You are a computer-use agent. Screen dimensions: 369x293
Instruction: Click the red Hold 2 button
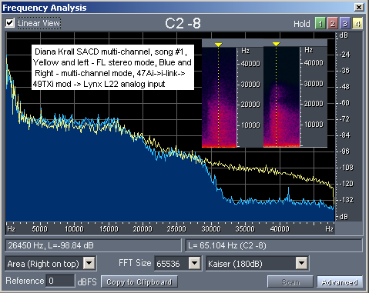click(x=333, y=24)
